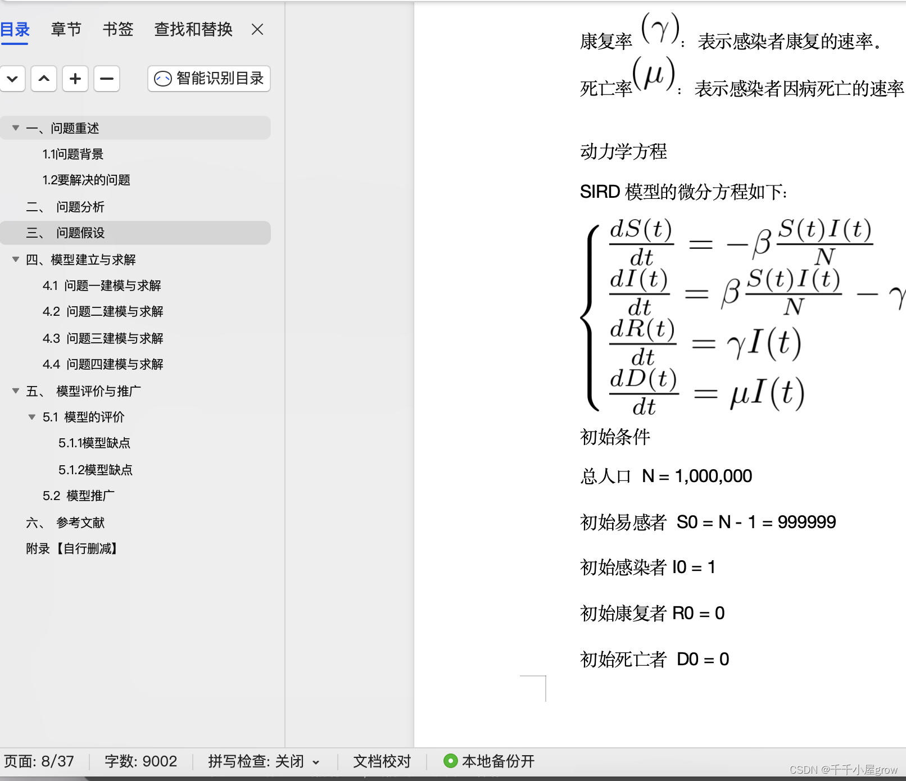Click 文档校对 in the status bar
The height and width of the screenshot is (781, 906).
tap(382, 761)
